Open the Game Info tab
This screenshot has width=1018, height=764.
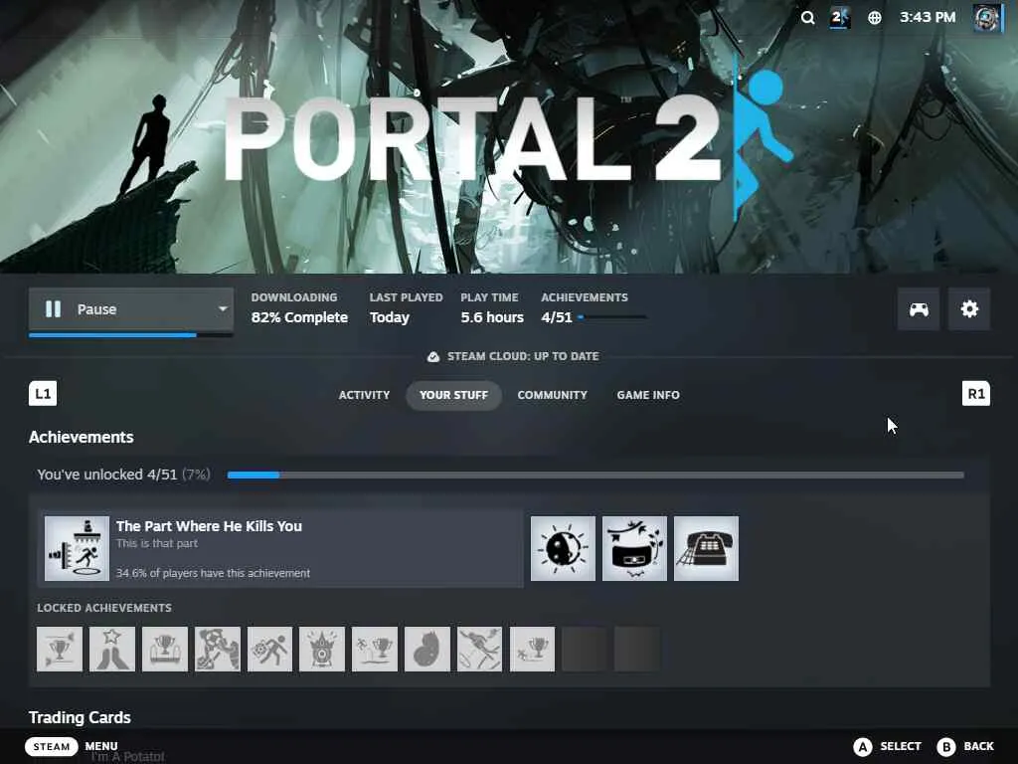[x=648, y=395]
